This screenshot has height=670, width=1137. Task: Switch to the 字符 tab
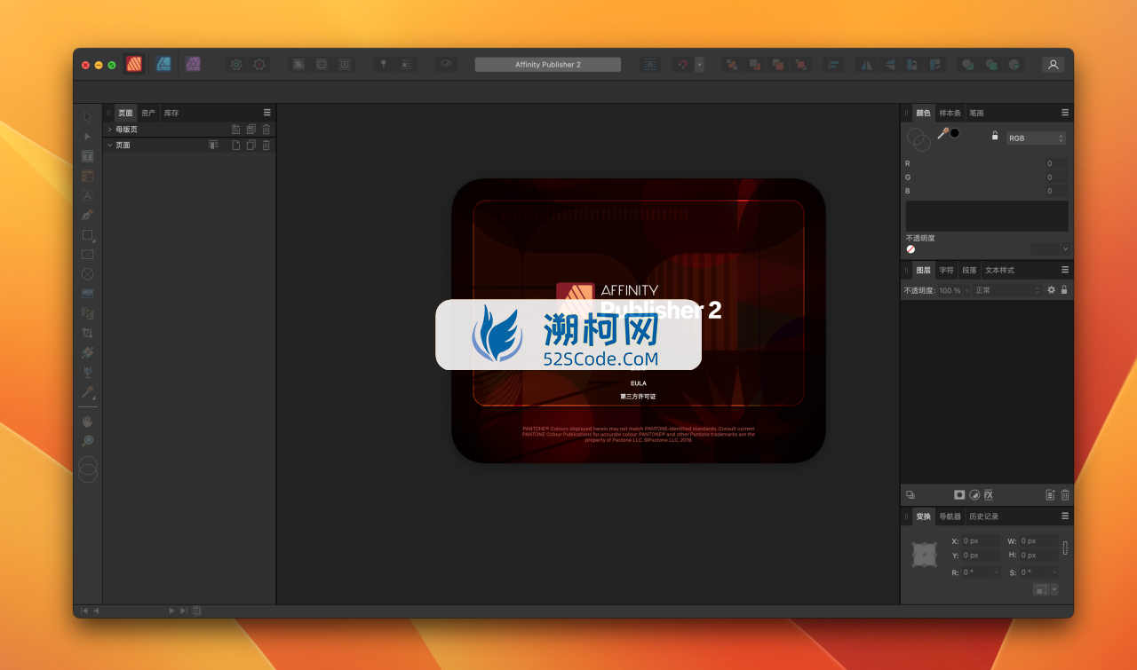click(947, 270)
